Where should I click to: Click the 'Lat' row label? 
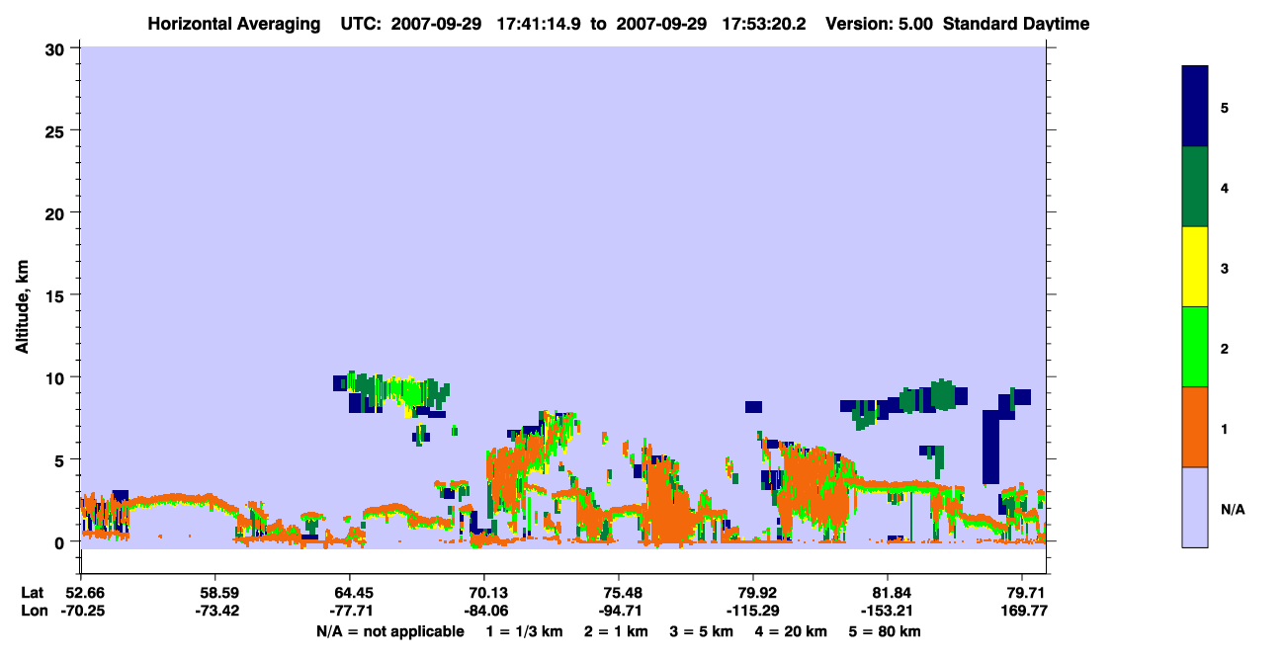pos(32,593)
